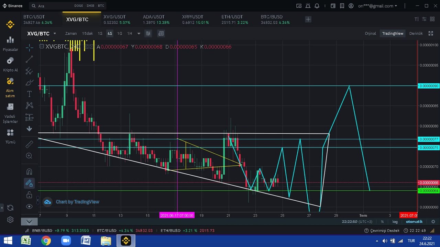Open Alım satım trading section
The image size is (440, 247).
(10, 87)
